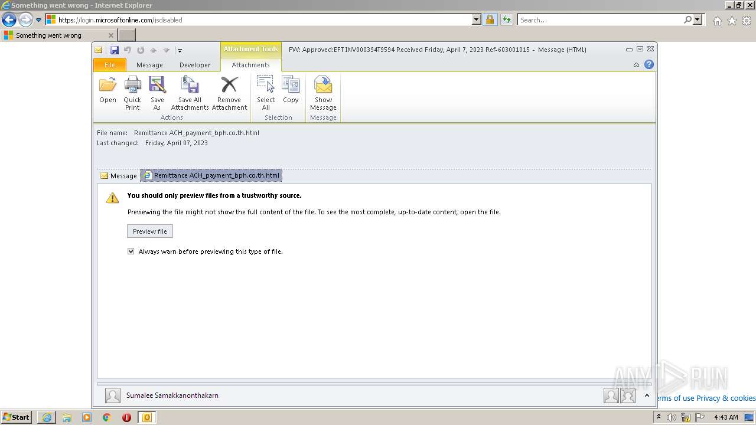
Task: Uncheck Always warn before previewing checkbox
Action: click(x=131, y=251)
